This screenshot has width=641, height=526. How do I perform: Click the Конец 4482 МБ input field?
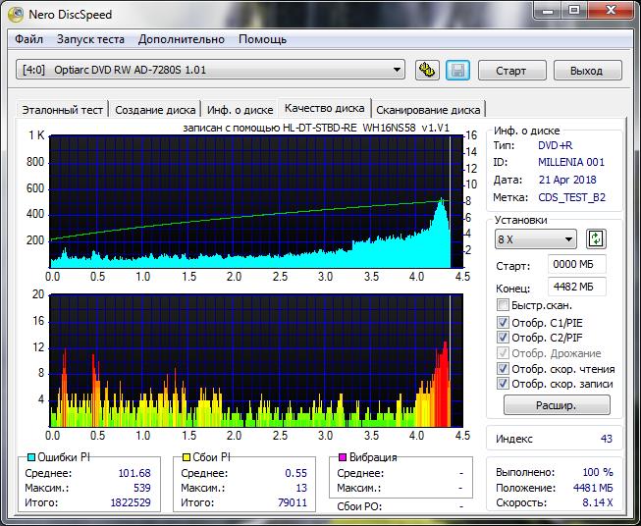(577, 287)
